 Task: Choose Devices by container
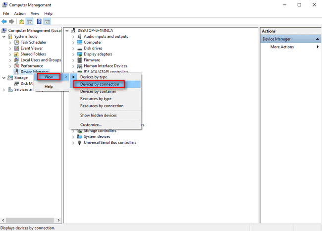pyautogui.click(x=106, y=91)
